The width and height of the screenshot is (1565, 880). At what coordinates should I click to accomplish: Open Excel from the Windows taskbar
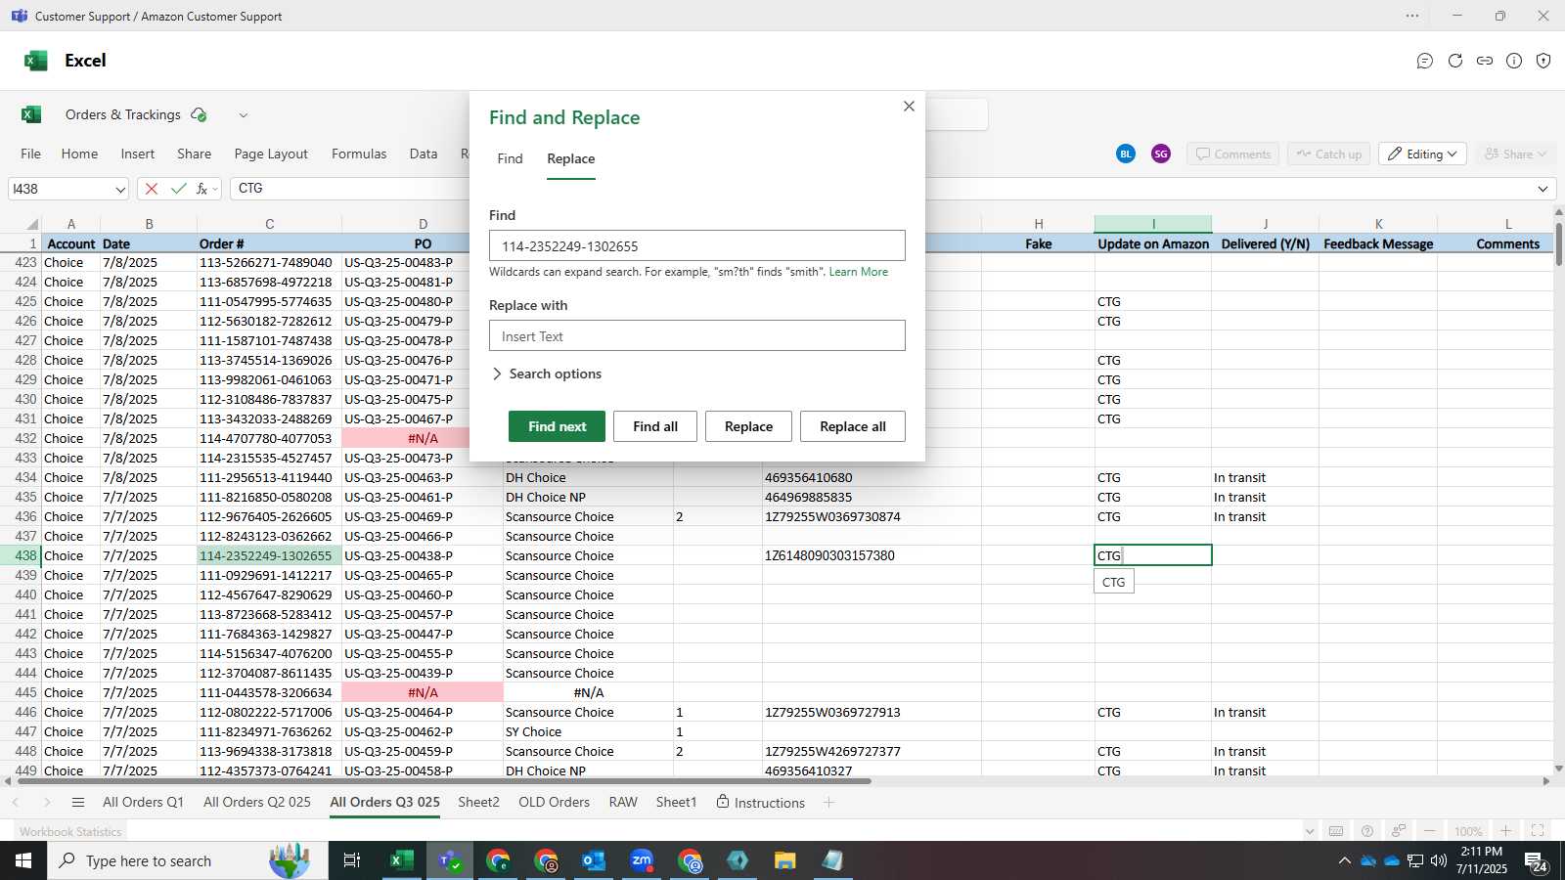pyautogui.click(x=401, y=860)
